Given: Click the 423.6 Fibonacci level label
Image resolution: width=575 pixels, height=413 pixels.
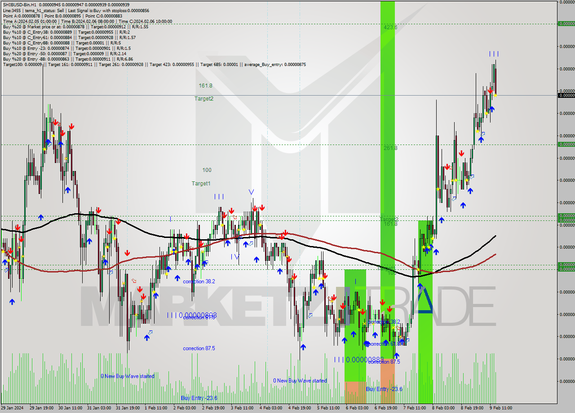Looking at the screenshot, I should 390,27.
